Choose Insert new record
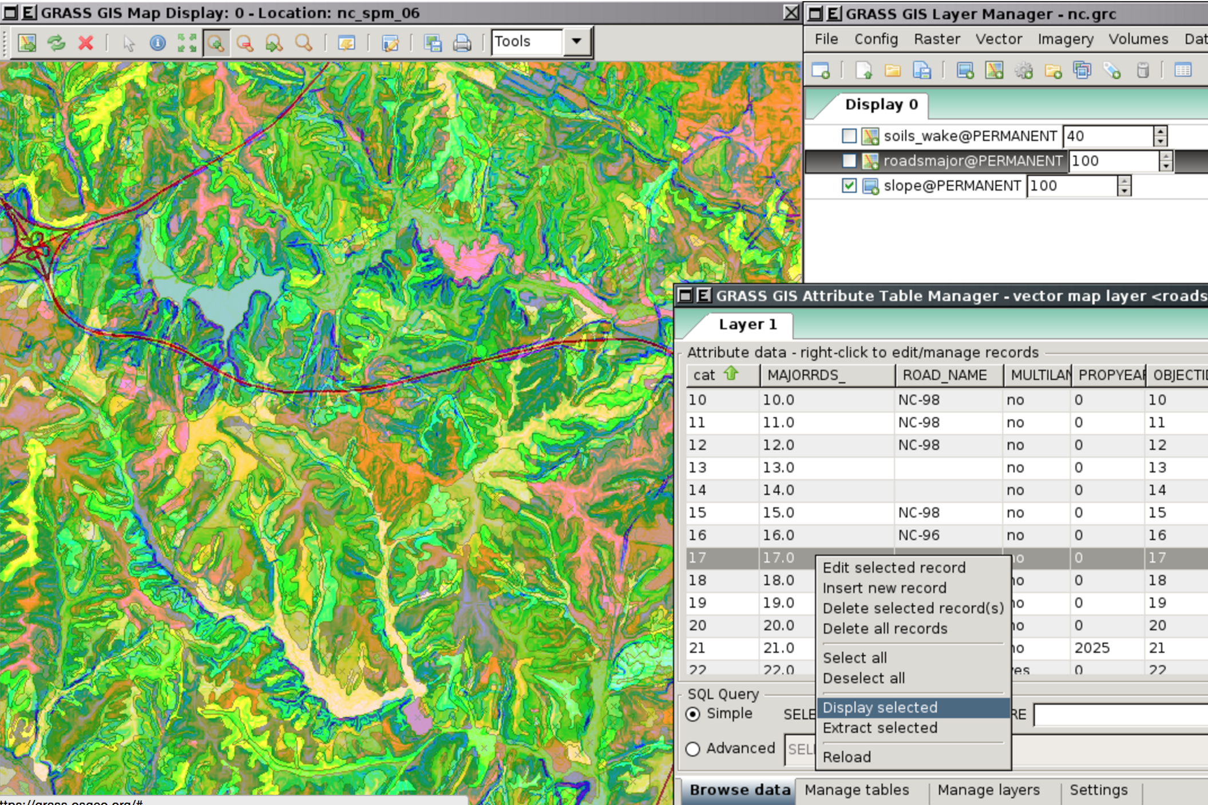Screen dimensions: 1208x805 point(913,588)
